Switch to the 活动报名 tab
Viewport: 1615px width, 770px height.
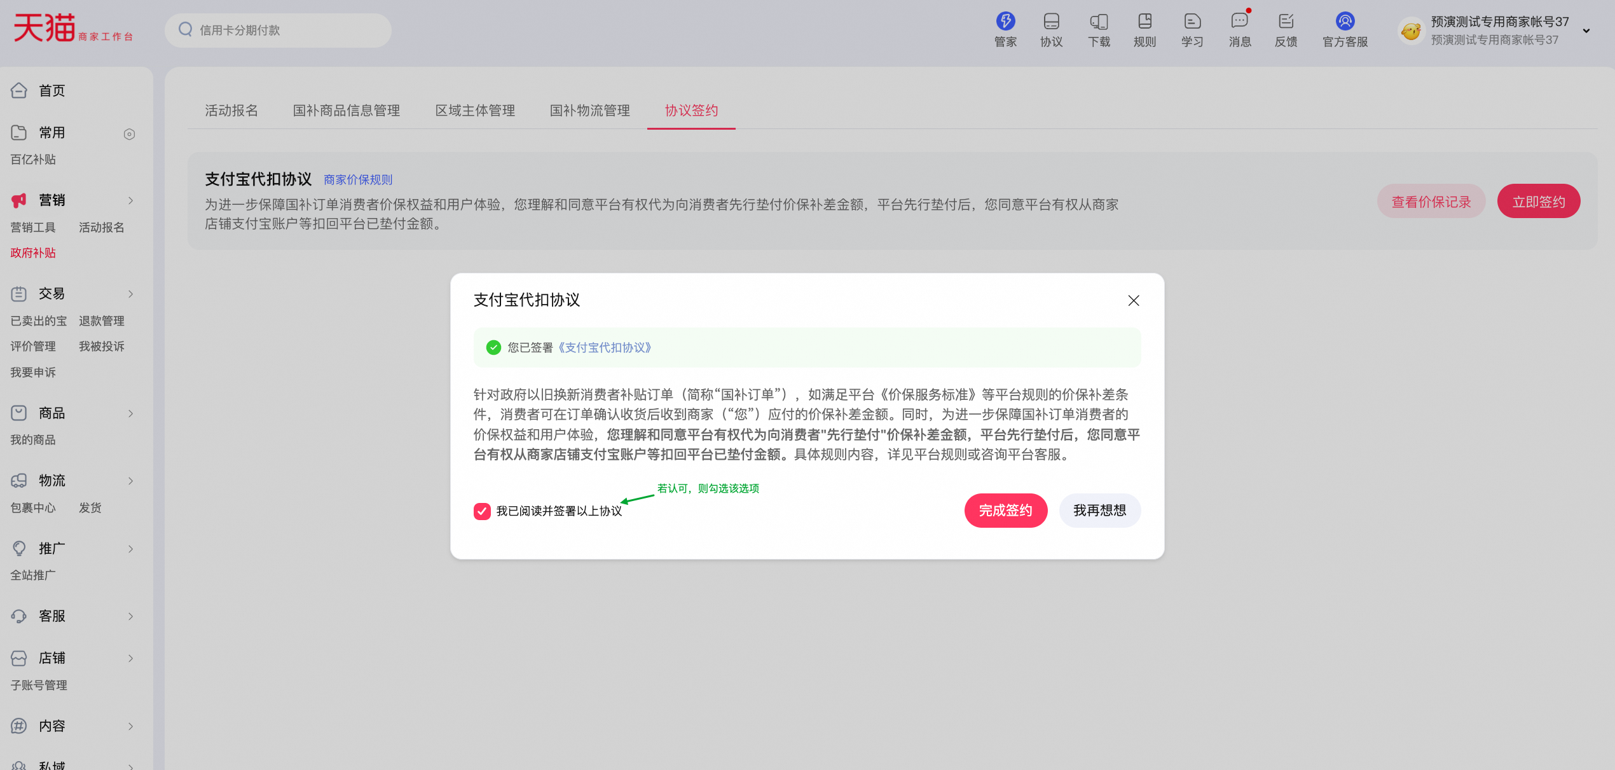pos(231,110)
